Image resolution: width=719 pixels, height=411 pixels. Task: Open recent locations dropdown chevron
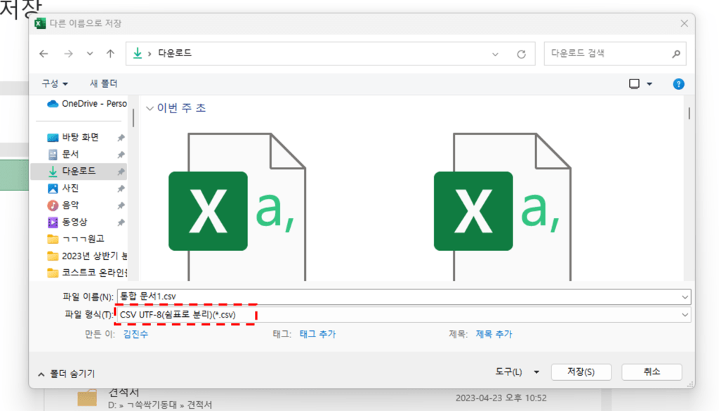click(90, 53)
